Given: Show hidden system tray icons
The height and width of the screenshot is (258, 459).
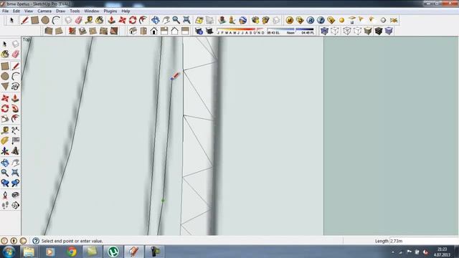Looking at the screenshot, I should pyautogui.click(x=393, y=252).
